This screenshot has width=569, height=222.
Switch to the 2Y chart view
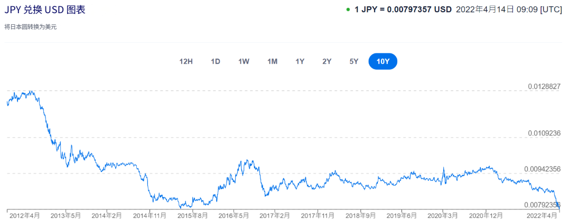click(327, 62)
